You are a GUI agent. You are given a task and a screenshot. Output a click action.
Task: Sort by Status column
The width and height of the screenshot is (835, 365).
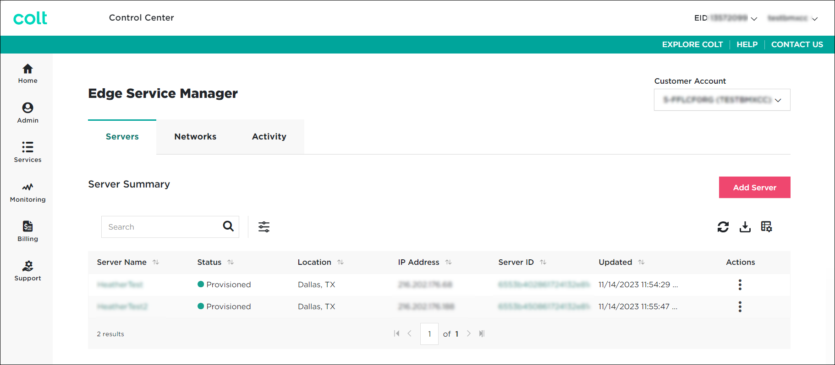[231, 262]
